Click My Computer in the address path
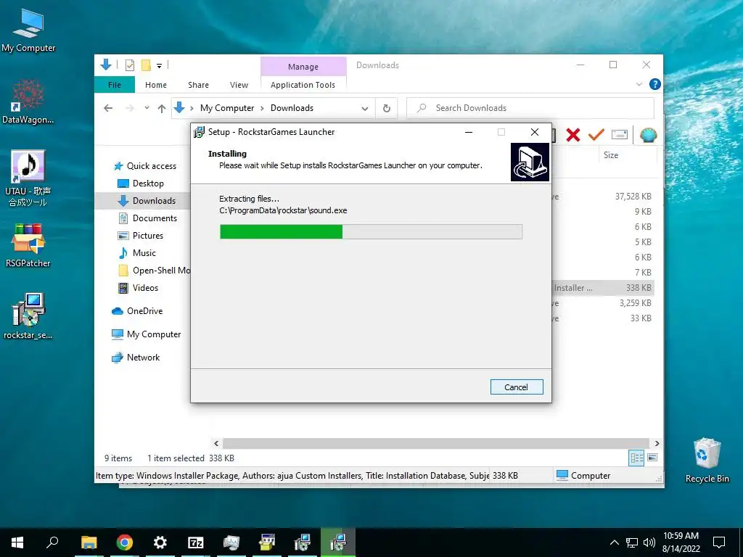The image size is (743, 557). coord(227,108)
